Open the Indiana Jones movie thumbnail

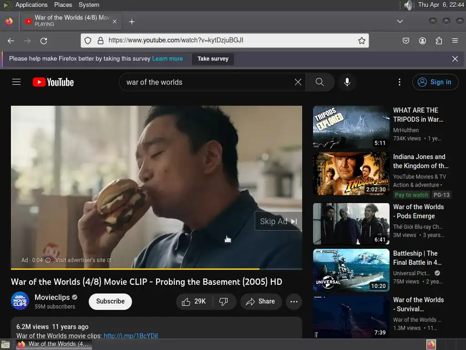(x=351, y=174)
